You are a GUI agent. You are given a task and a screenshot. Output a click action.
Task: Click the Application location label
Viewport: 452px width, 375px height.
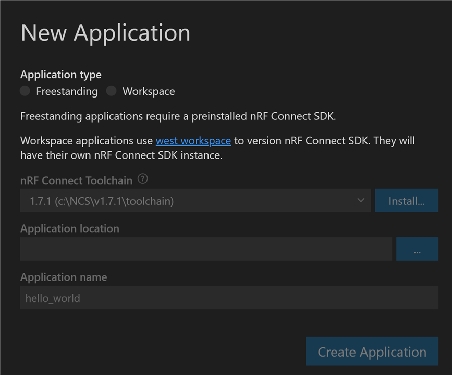point(70,228)
